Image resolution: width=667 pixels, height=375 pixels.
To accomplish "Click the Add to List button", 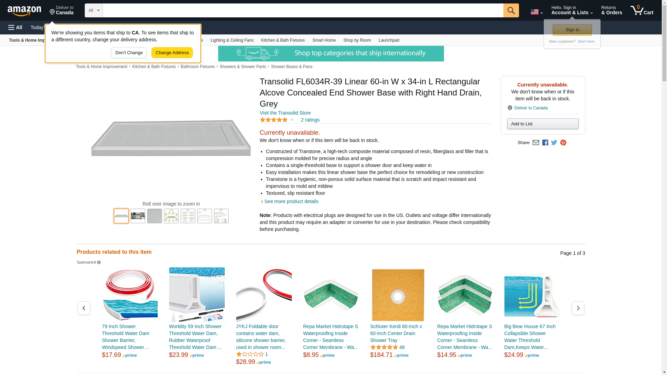I will pyautogui.click(x=543, y=124).
